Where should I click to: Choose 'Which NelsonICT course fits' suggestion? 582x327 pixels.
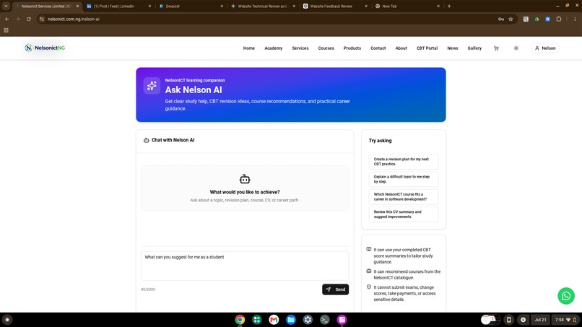pos(404,197)
